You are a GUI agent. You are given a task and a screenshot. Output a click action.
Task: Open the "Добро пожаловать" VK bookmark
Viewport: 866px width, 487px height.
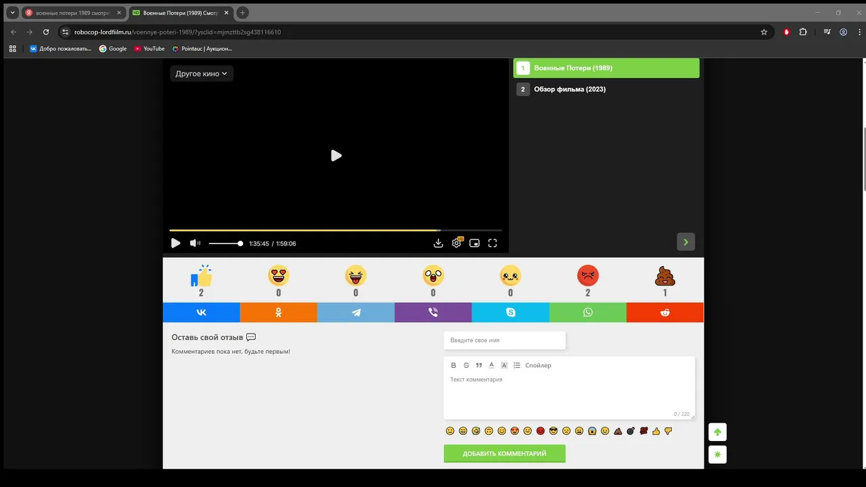click(60, 49)
